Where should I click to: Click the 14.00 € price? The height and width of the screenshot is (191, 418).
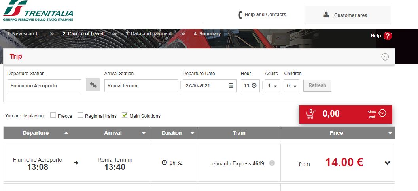(344, 162)
